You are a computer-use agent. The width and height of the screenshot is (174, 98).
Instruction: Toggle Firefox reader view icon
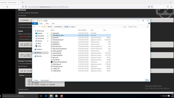(x=149, y=7)
